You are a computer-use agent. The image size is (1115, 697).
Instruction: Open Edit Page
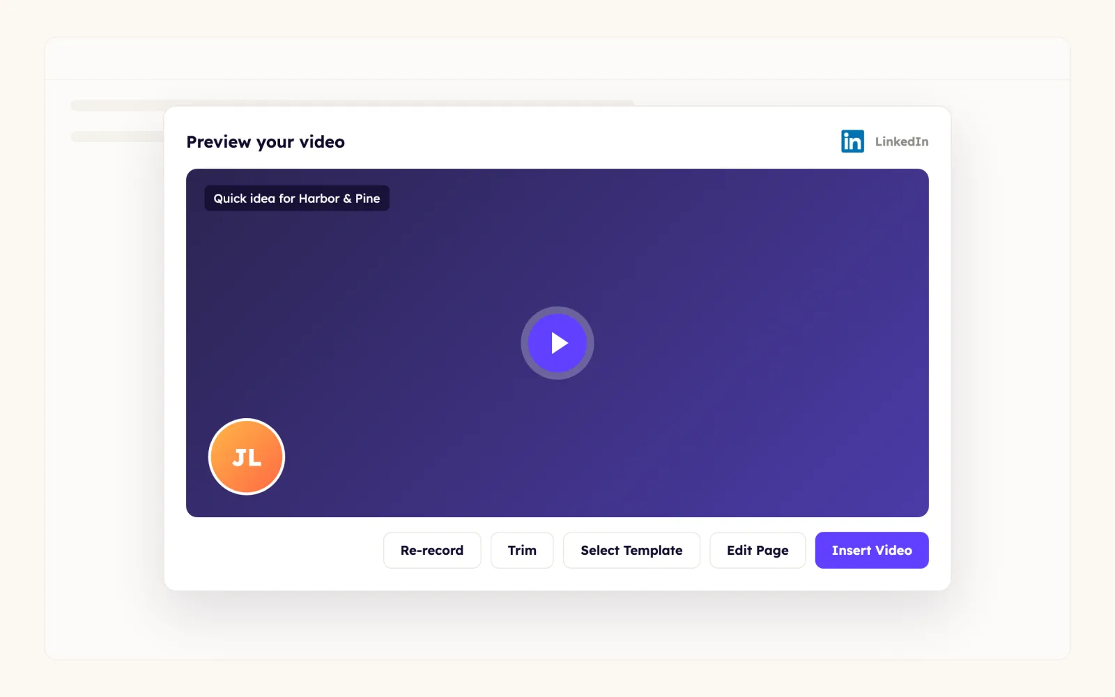coord(758,550)
